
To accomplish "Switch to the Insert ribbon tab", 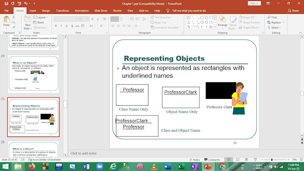I will pos(33,11).
